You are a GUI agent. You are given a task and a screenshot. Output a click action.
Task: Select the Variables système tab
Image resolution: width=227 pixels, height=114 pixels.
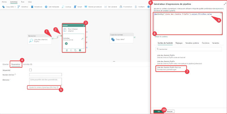(192, 43)
